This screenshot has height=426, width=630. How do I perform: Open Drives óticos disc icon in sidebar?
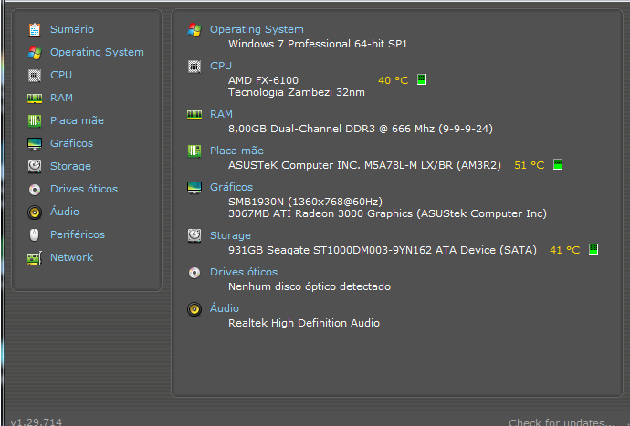[35, 189]
